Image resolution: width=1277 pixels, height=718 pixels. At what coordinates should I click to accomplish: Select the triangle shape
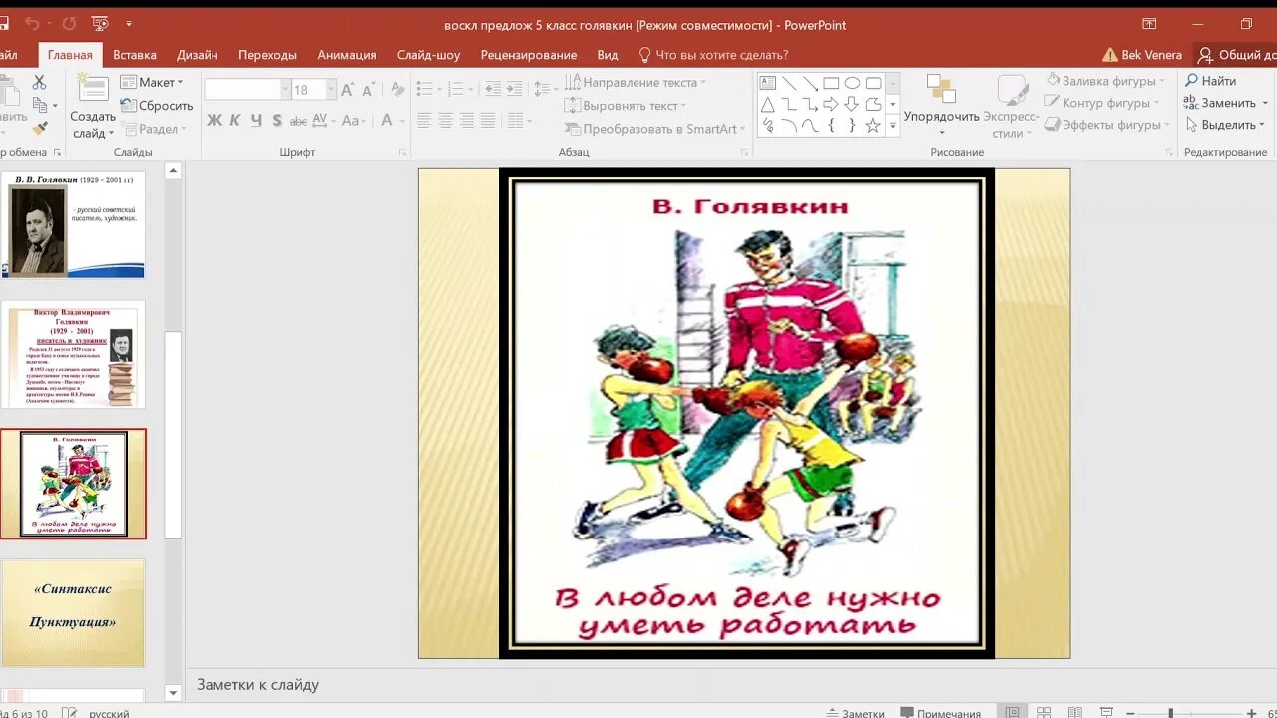768,104
